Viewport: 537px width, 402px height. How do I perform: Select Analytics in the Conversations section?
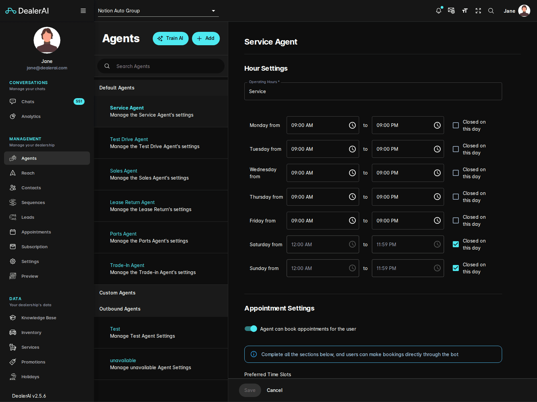coord(31,116)
